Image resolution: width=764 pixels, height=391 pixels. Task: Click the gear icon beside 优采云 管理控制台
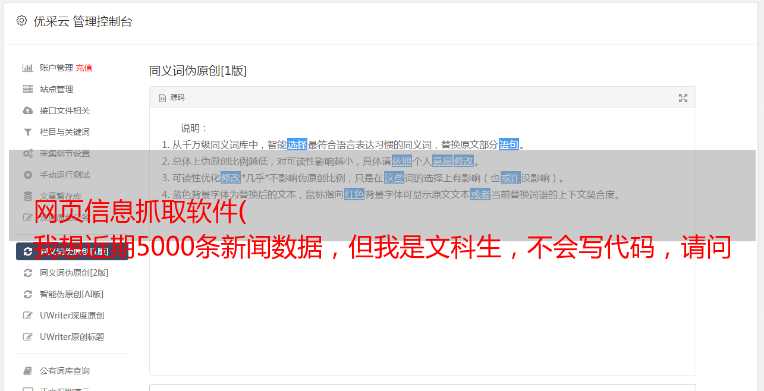pos(22,21)
